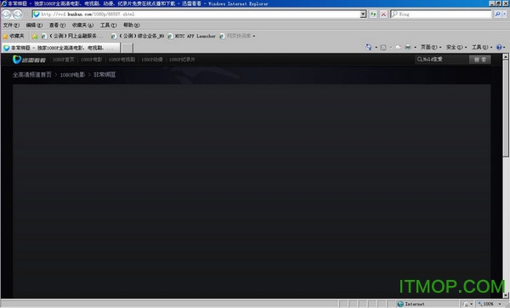510x308 pixels.
Task: Go to the 1080P动漫 nav link
Action: tap(152, 60)
